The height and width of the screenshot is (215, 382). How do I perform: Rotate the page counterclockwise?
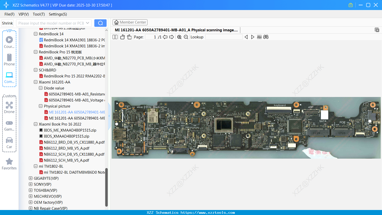tap(122, 37)
